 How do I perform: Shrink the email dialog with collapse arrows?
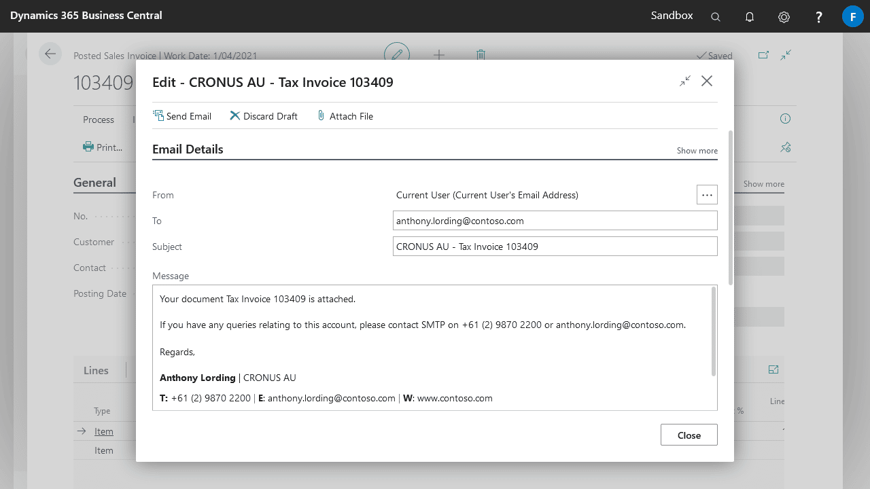click(685, 81)
